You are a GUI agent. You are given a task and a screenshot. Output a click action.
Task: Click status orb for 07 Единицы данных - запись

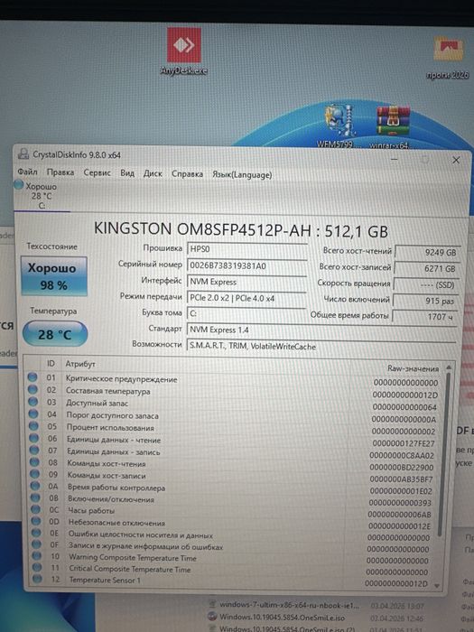click(34, 450)
